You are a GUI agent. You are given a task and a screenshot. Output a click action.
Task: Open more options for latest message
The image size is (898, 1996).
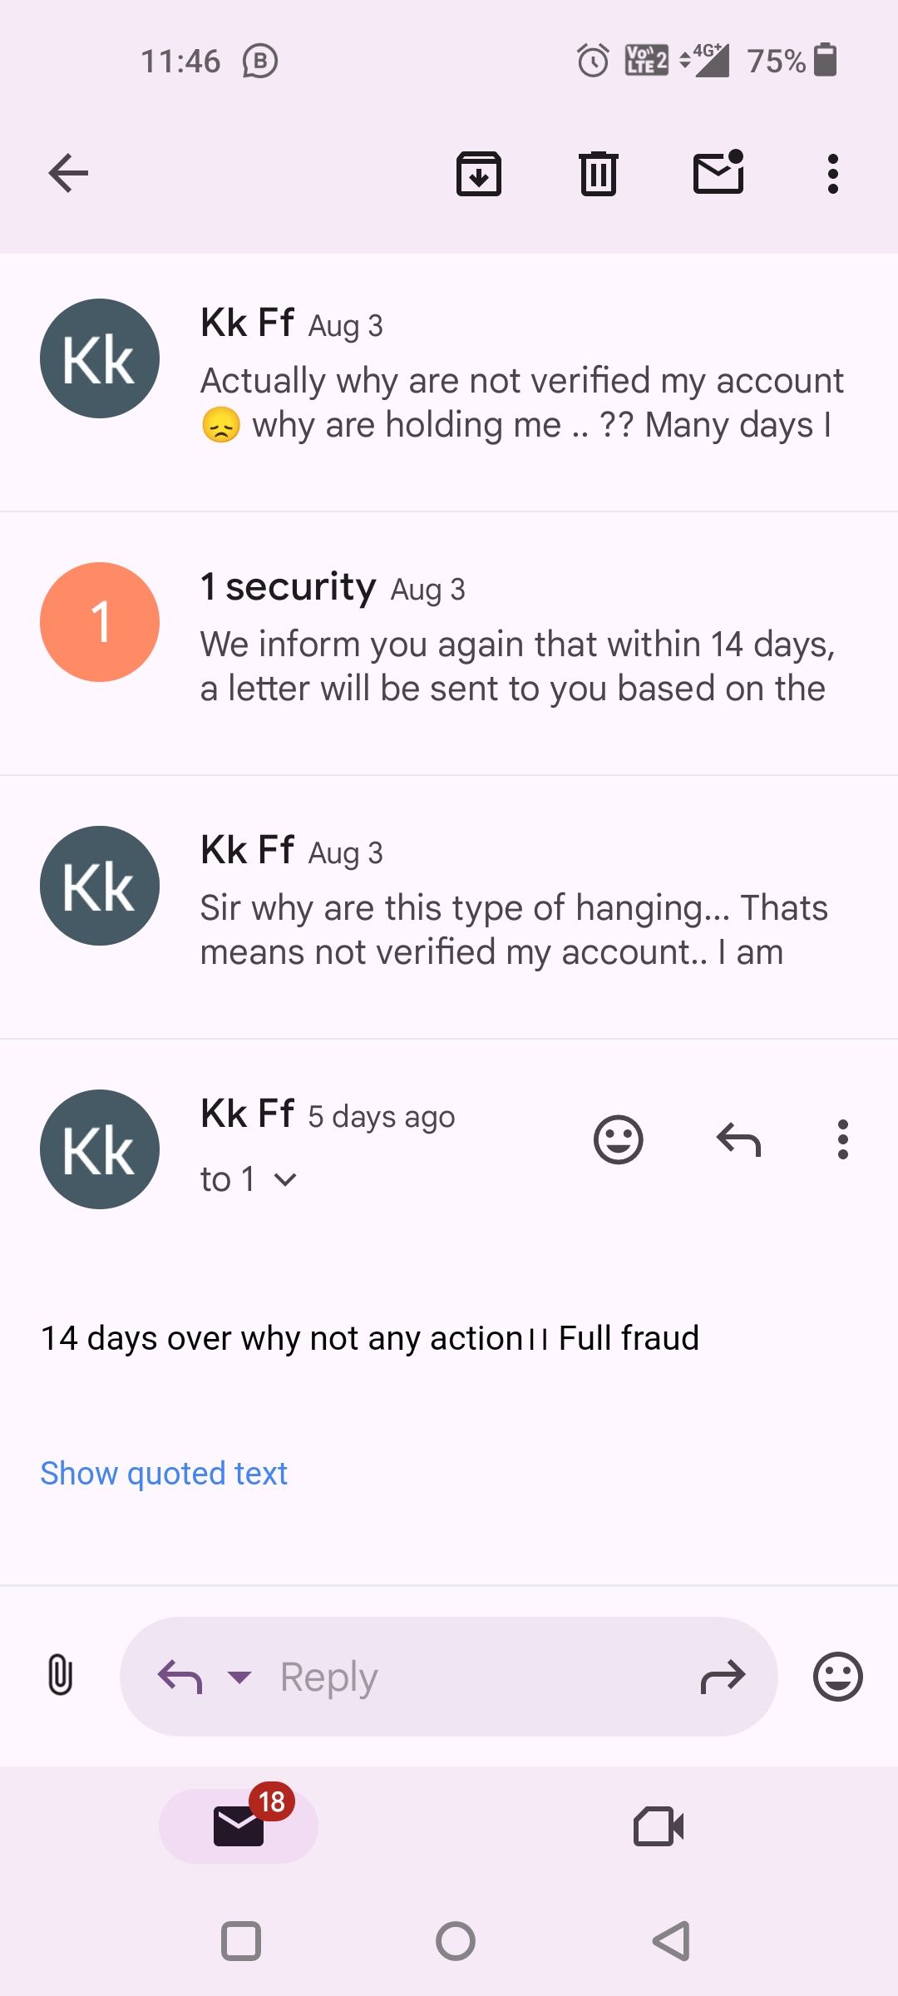[842, 1139]
